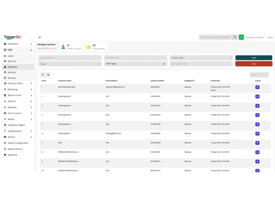This screenshot has height=206, width=275.
Task: Open action button for Checking New 4 row
Action: coord(257,106)
